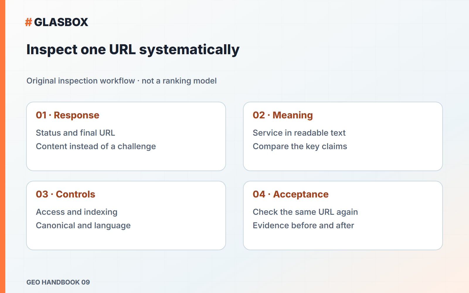This screenshot has width=469, height=293.
Task: Click the GLASBOX brand name
Action: click(61, 22)
